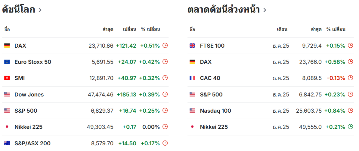Expand the ตลาดดัชนีล่วงหน้า section chevron
This screenshot has width=359, height=151.
click(x=265, y=10)
